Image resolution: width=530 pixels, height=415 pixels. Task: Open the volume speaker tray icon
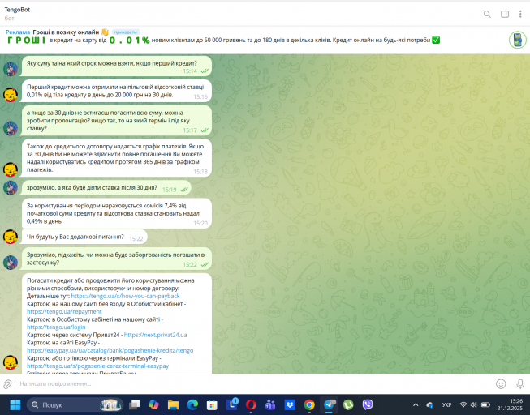click(x=473, y=404)
